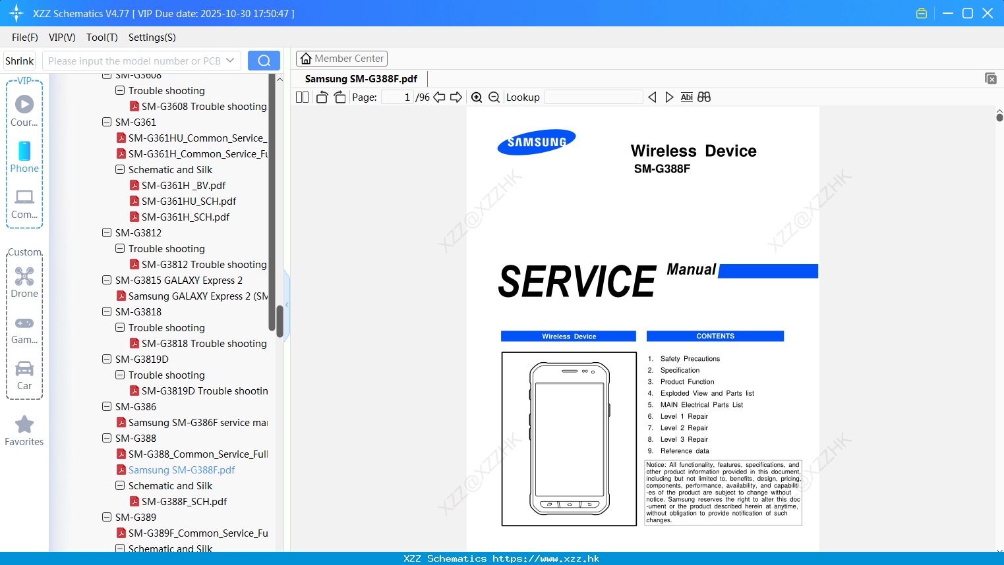Collapse the SM-G3818 tree node
1004x565 pixels.
[107, 311]
